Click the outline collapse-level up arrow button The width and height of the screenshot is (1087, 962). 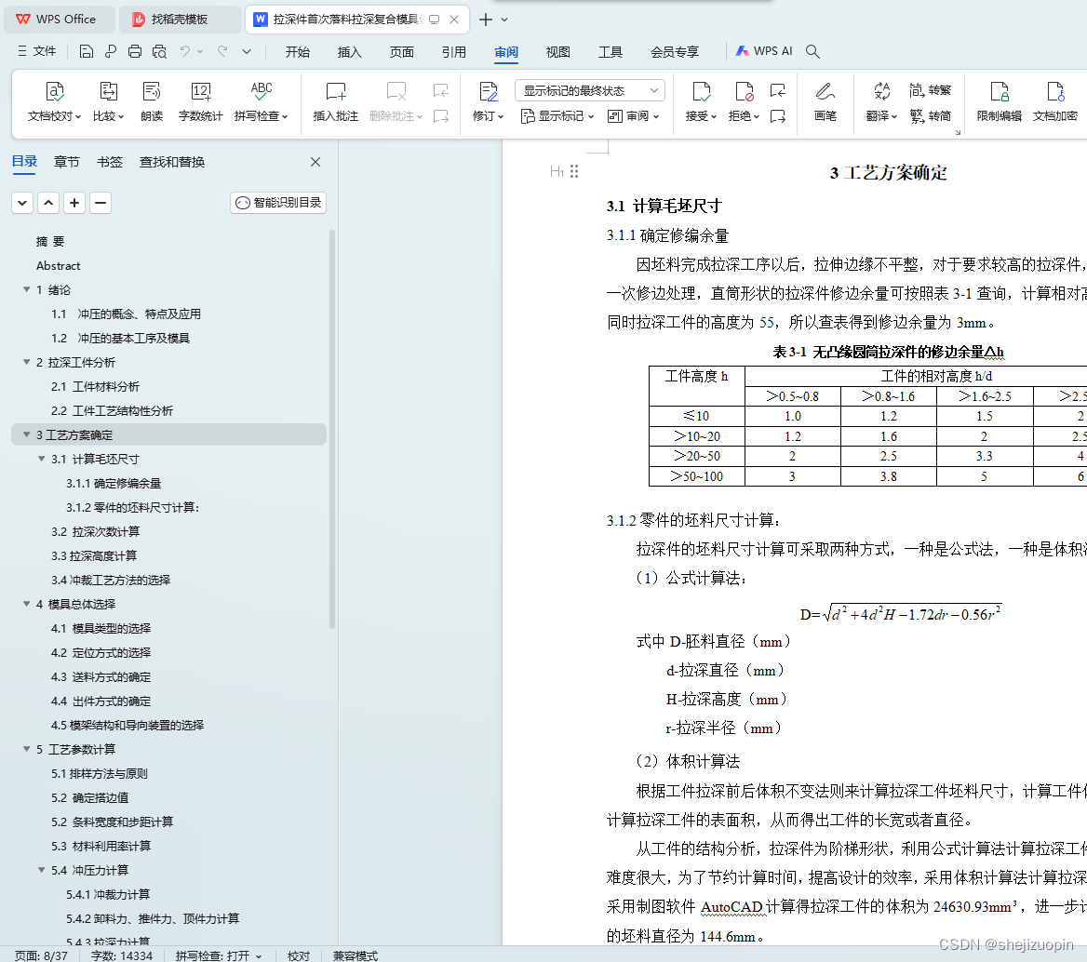pyautogui.click(x=47, y=203)
